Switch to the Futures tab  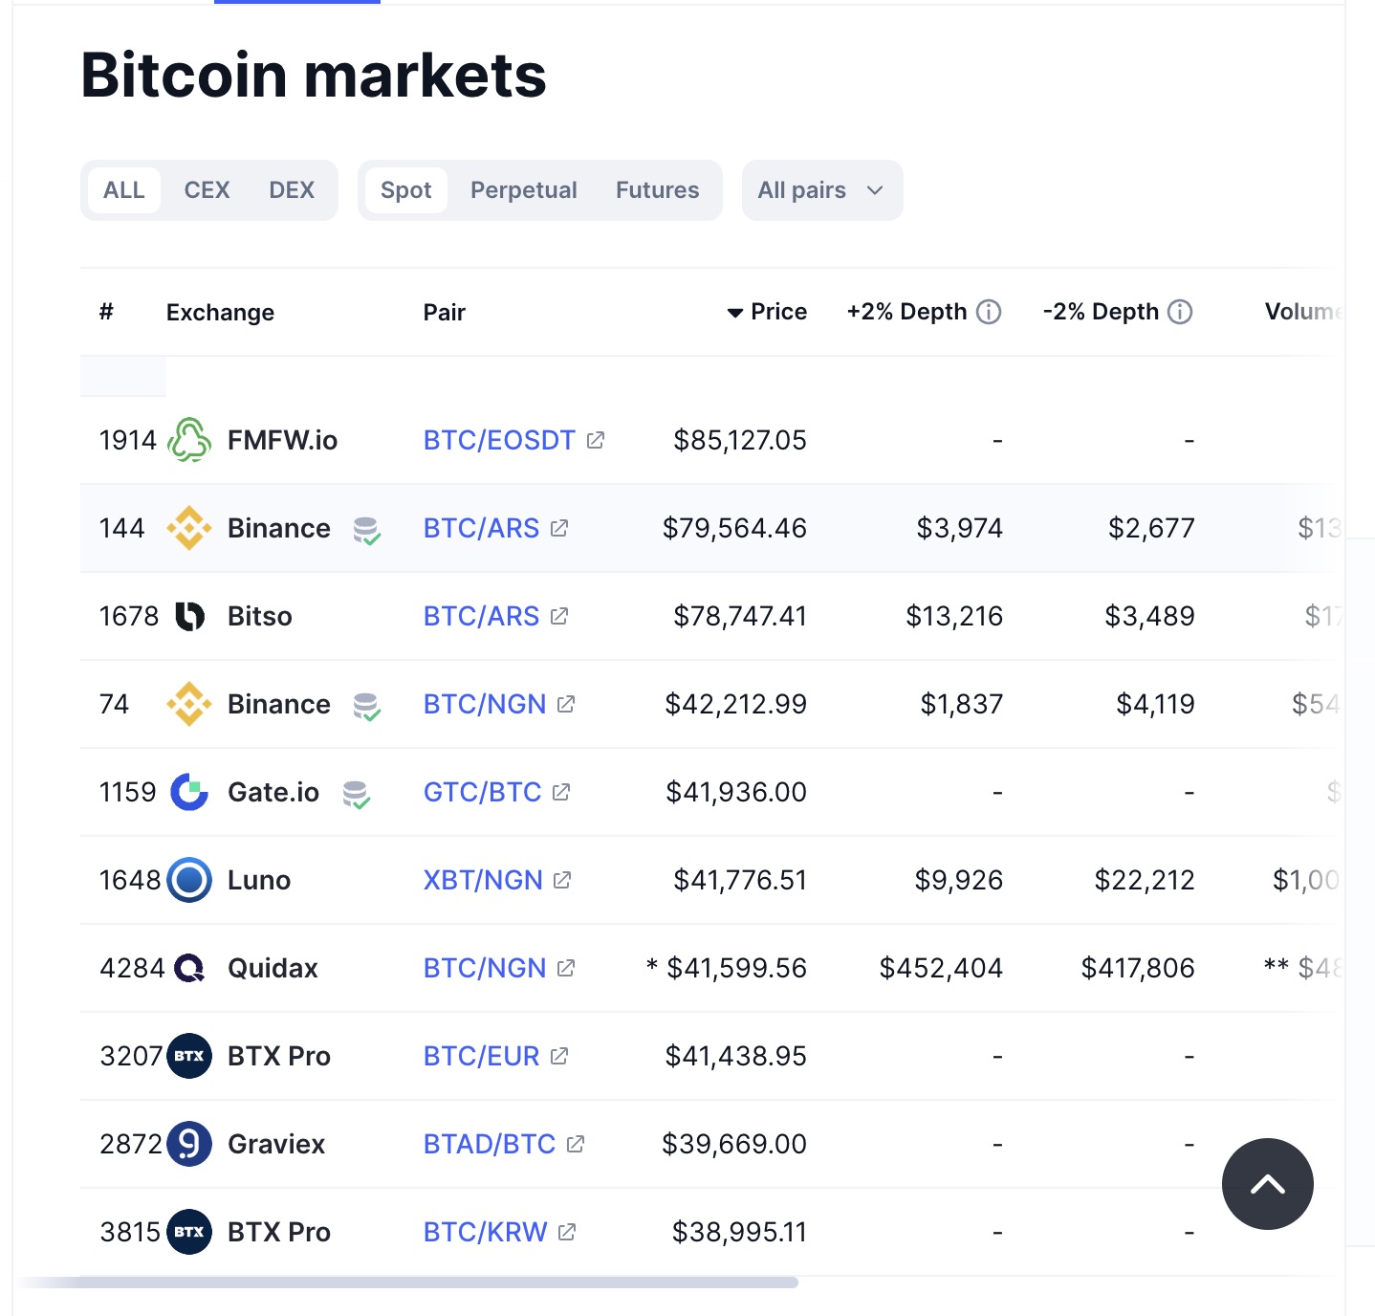(x=657, y=190)
